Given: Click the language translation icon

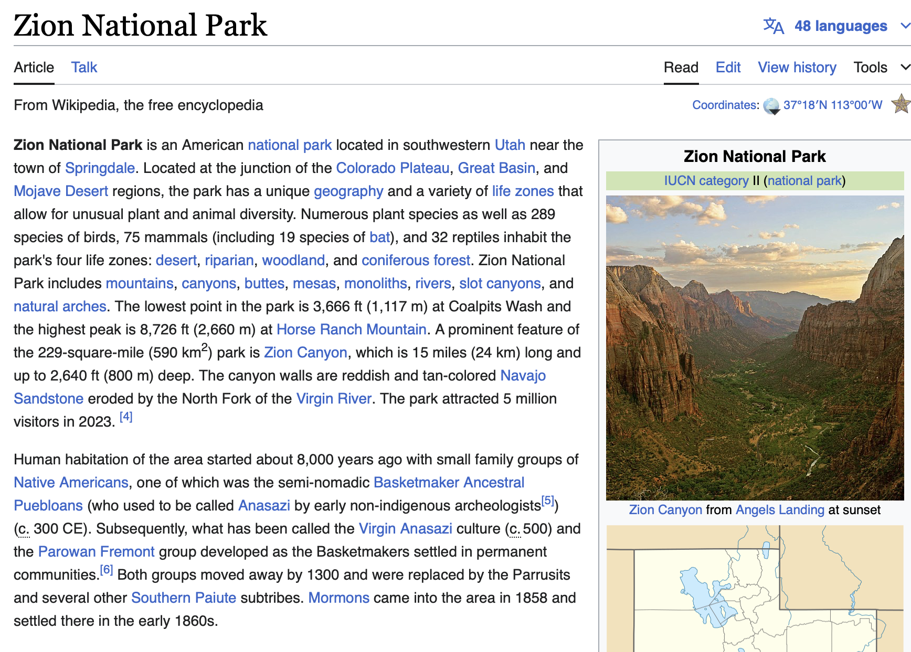Looking at the screenshot, I should 774,26.
